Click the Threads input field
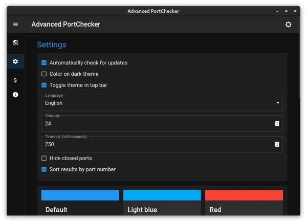Viewport: 307px width, 223px height. 153,124
